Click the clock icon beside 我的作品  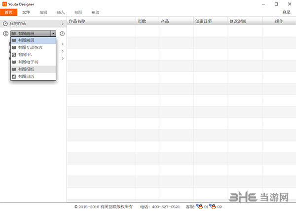[5, 24]
